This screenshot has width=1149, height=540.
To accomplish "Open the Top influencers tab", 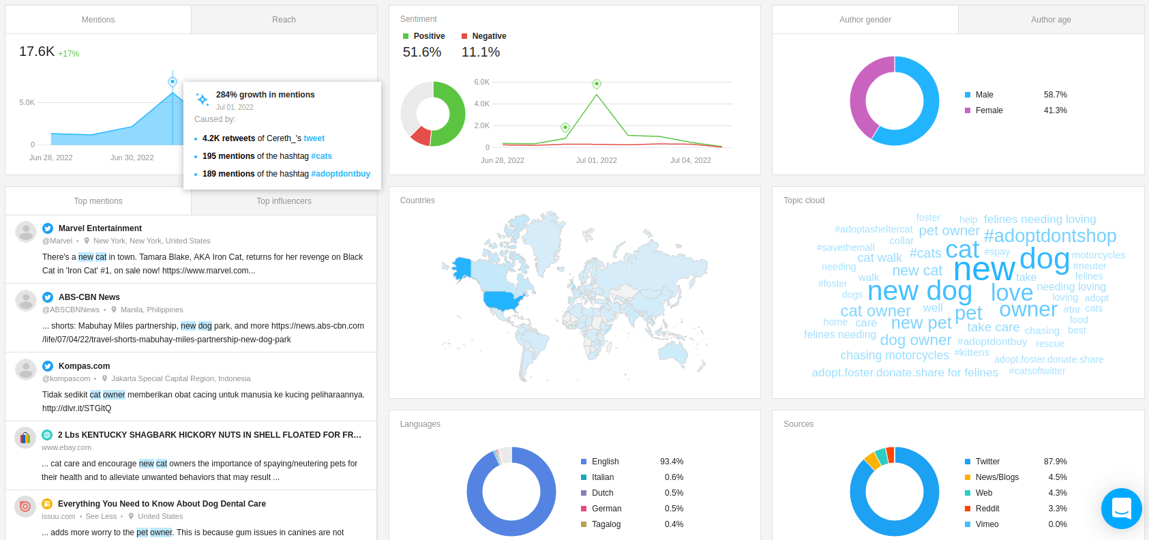I will tap(284, 201).
